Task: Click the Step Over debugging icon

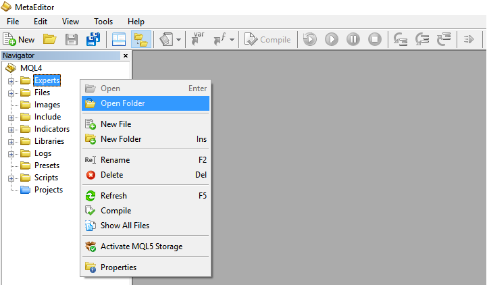Action: (422, 39)
